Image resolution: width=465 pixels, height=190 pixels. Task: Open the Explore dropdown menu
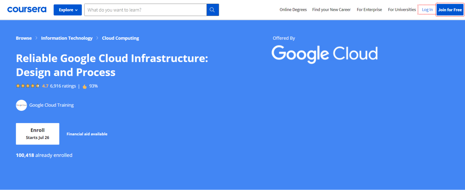point(68,10)
